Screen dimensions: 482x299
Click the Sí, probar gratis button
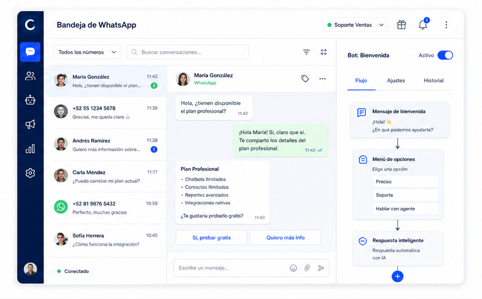tap(211, 237)
